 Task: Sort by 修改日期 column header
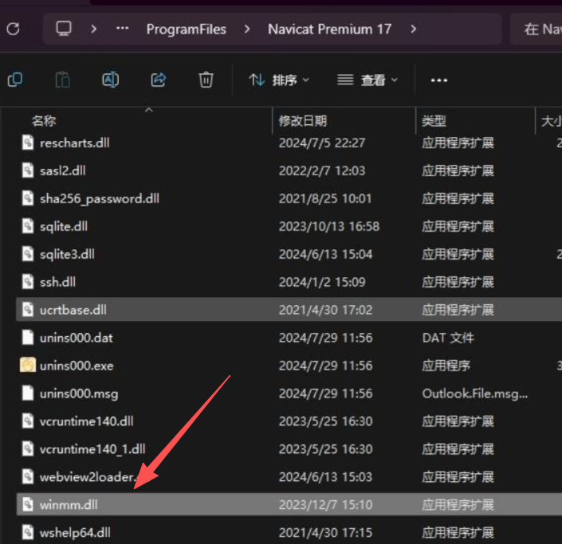303,121
